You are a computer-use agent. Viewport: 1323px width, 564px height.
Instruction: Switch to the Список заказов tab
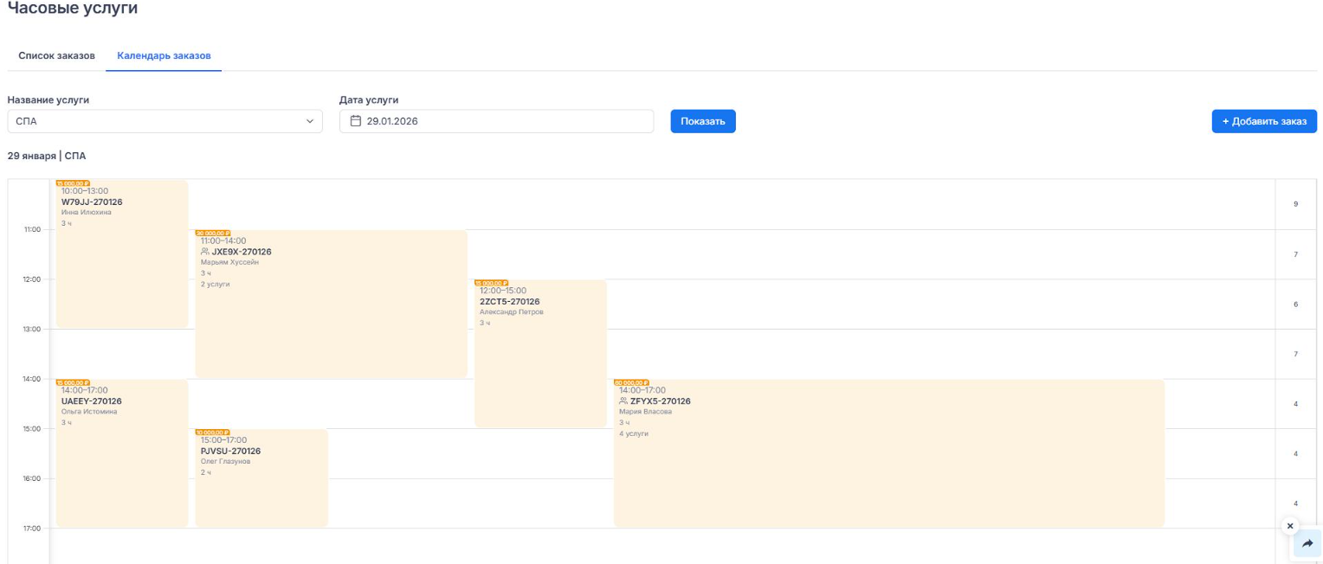tap(56, 55)
